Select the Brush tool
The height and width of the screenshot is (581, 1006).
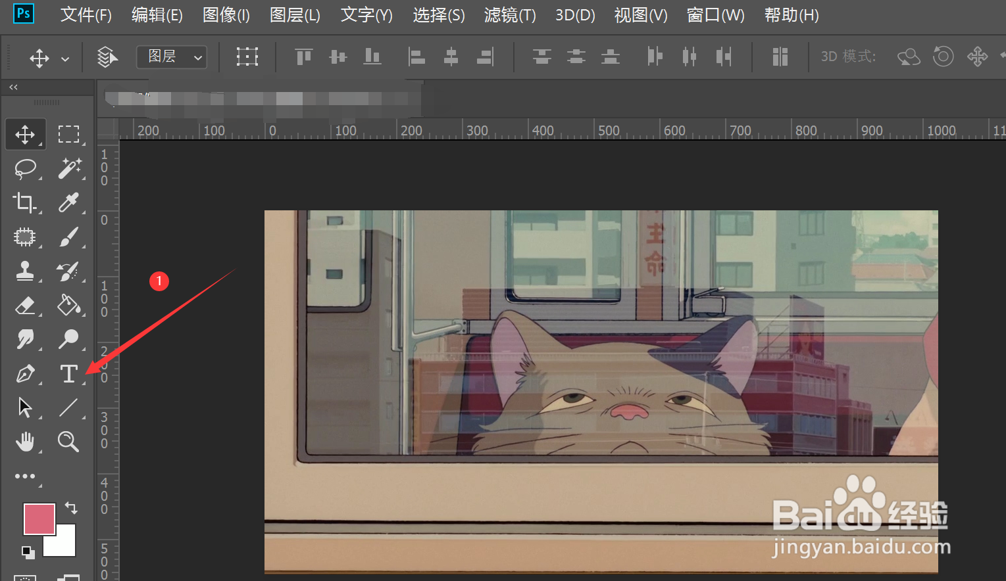68,237
